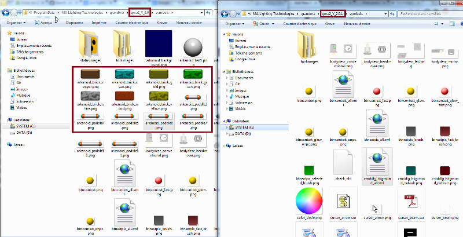The image size is (463, 237).
Task: Select the wood arkanoid brick image
Action: [124, 96]
